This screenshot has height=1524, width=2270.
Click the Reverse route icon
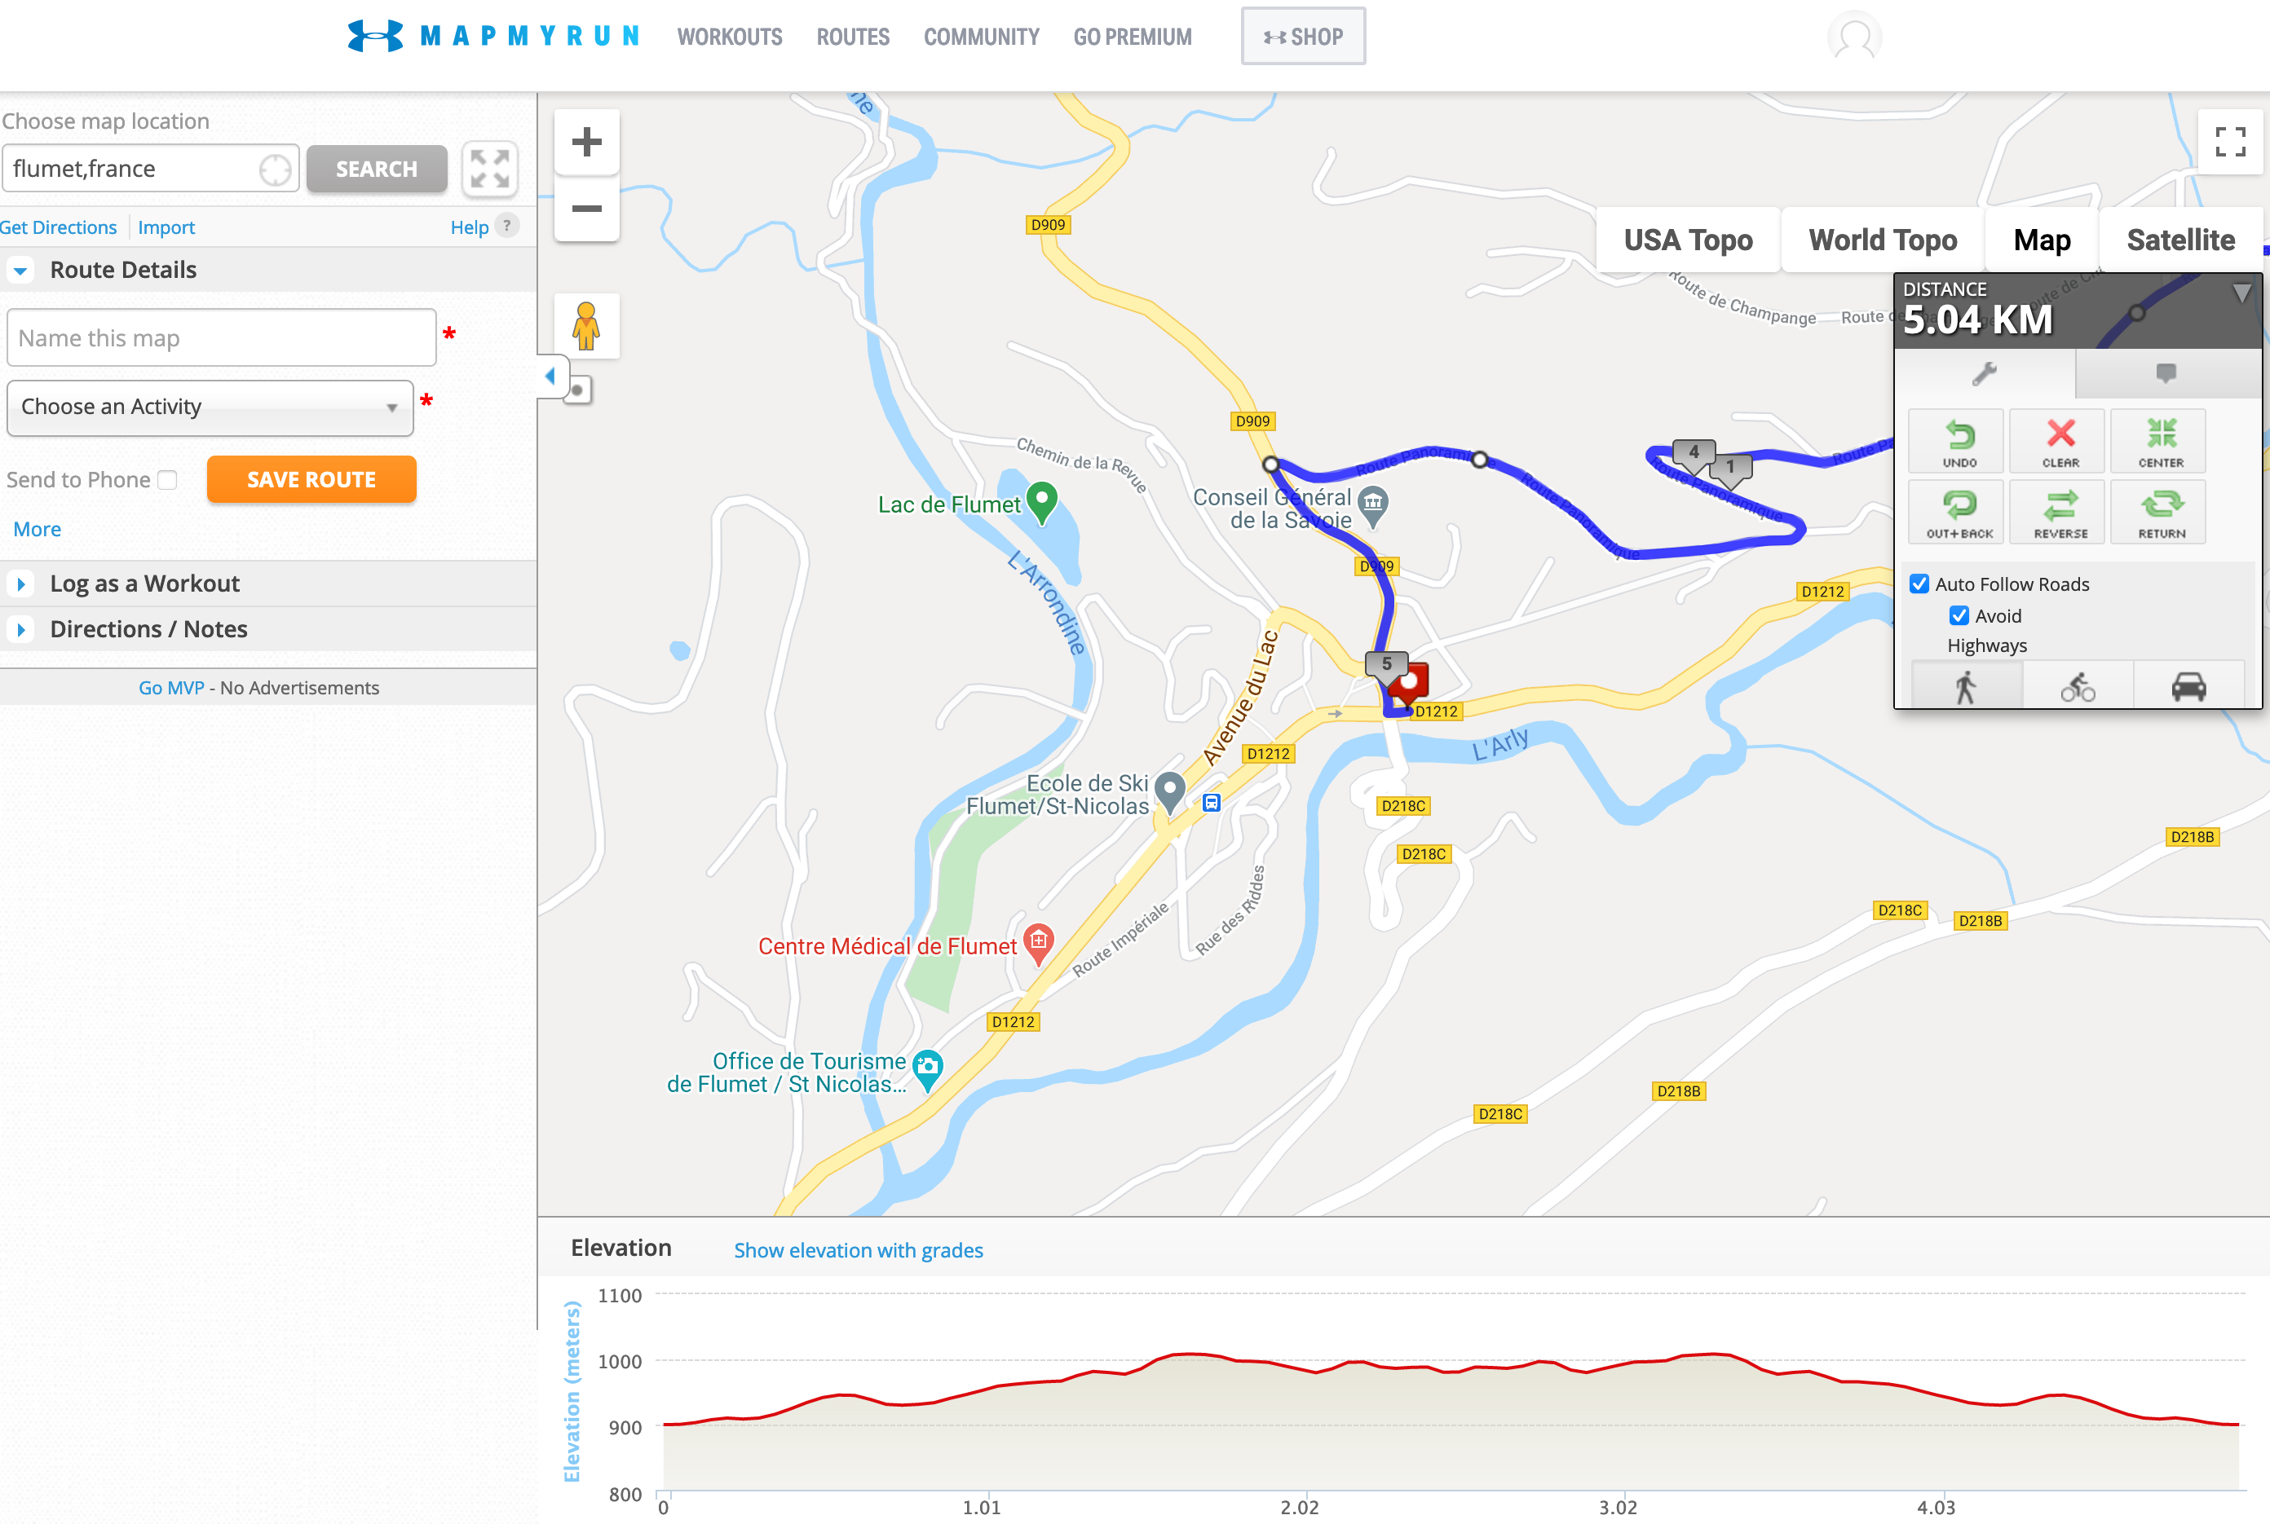click(2059, 511)
